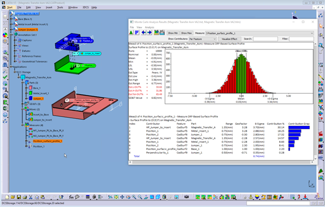Click the blue bar-list icon in Monte Carlo toolbar
325x207 pixels.
(x=137, y=33)
